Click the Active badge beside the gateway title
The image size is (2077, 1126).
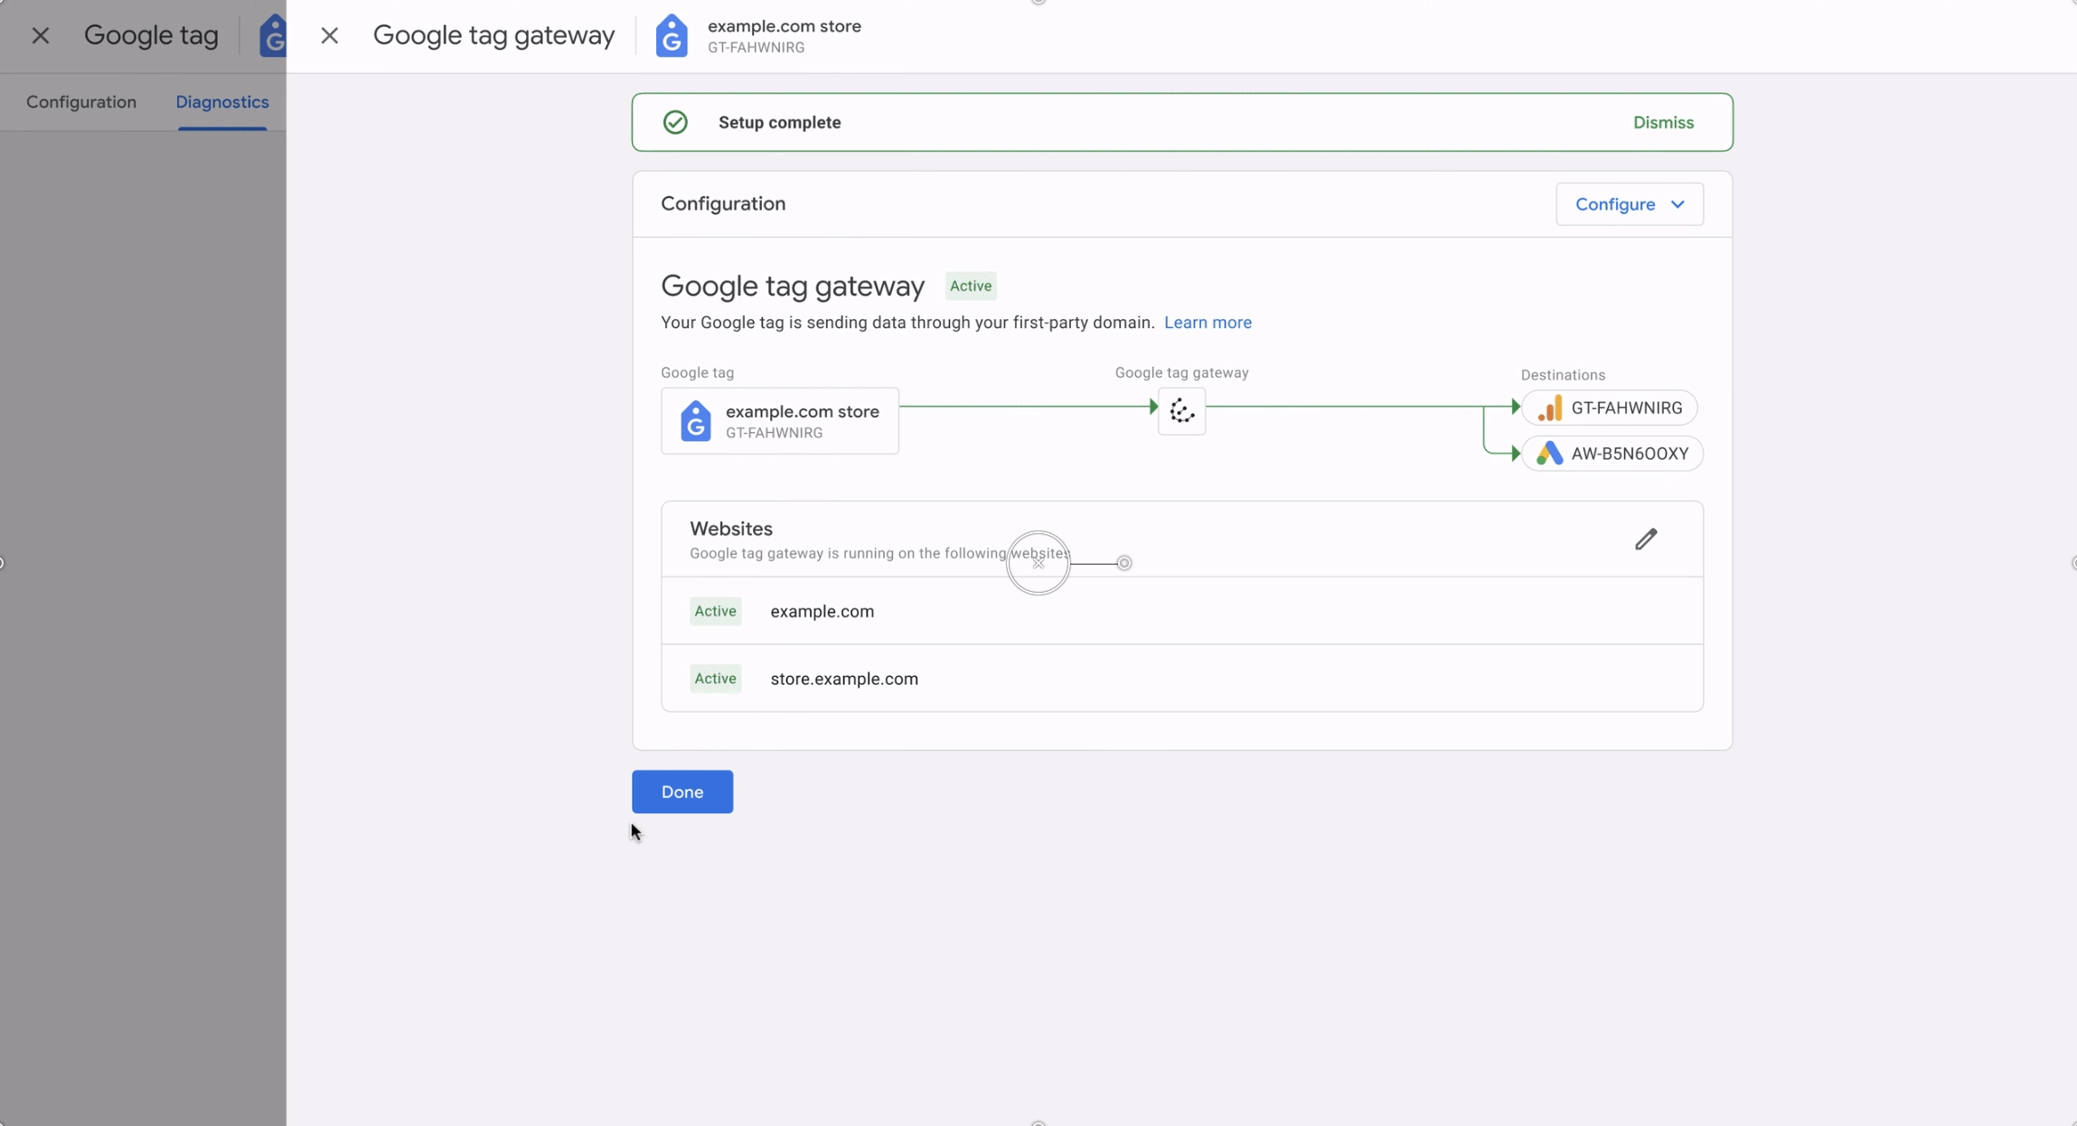pyautogui.click(x=971, y=286)
